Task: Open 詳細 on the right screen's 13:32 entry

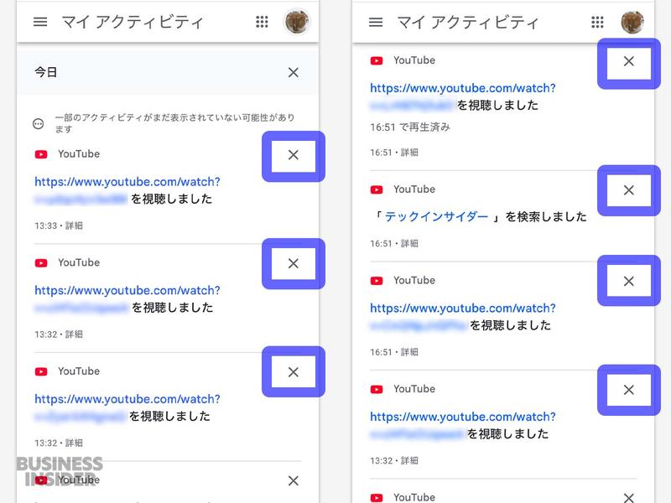Action: pyautogui.click(x=409, y=461)
